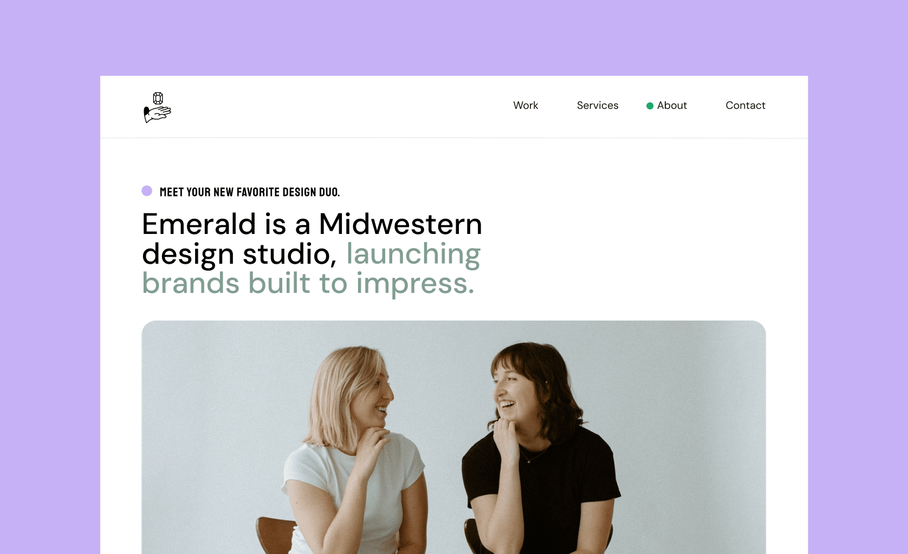Click the lavender area above the header
The image size is (908, 554).
[454, 38]
